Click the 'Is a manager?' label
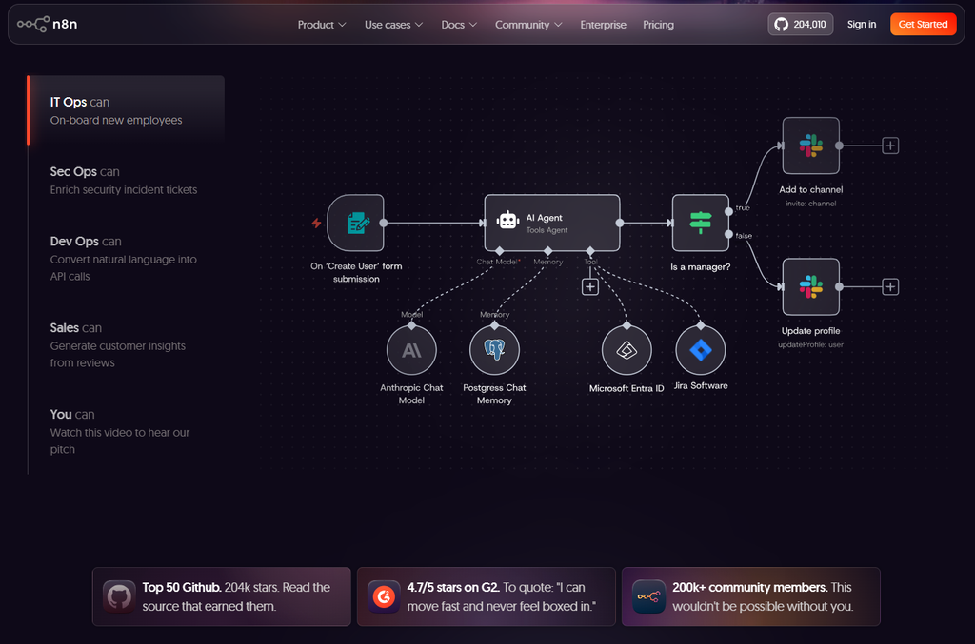The height and width of the screenshot is (644, 975). point(700,267)
